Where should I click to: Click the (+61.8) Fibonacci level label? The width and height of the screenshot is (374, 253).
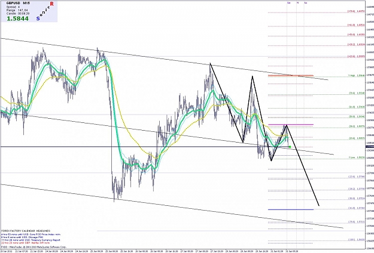click(x=356, y=24)
